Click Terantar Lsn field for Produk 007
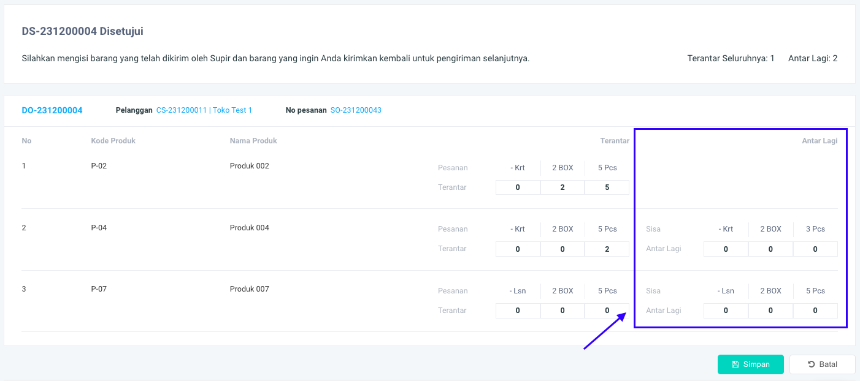The width and height of the screenshot is (860, 381). (x=518, y=311)
